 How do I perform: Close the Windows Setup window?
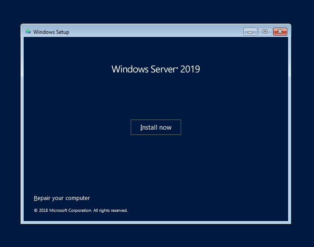point(280,32)
